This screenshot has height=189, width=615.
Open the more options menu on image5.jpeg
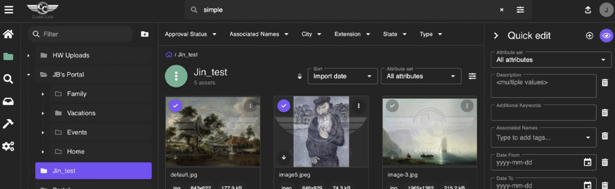(x=359, y=106)
